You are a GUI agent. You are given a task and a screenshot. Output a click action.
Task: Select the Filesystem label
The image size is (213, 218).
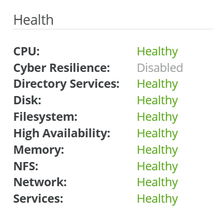[45, 117]
